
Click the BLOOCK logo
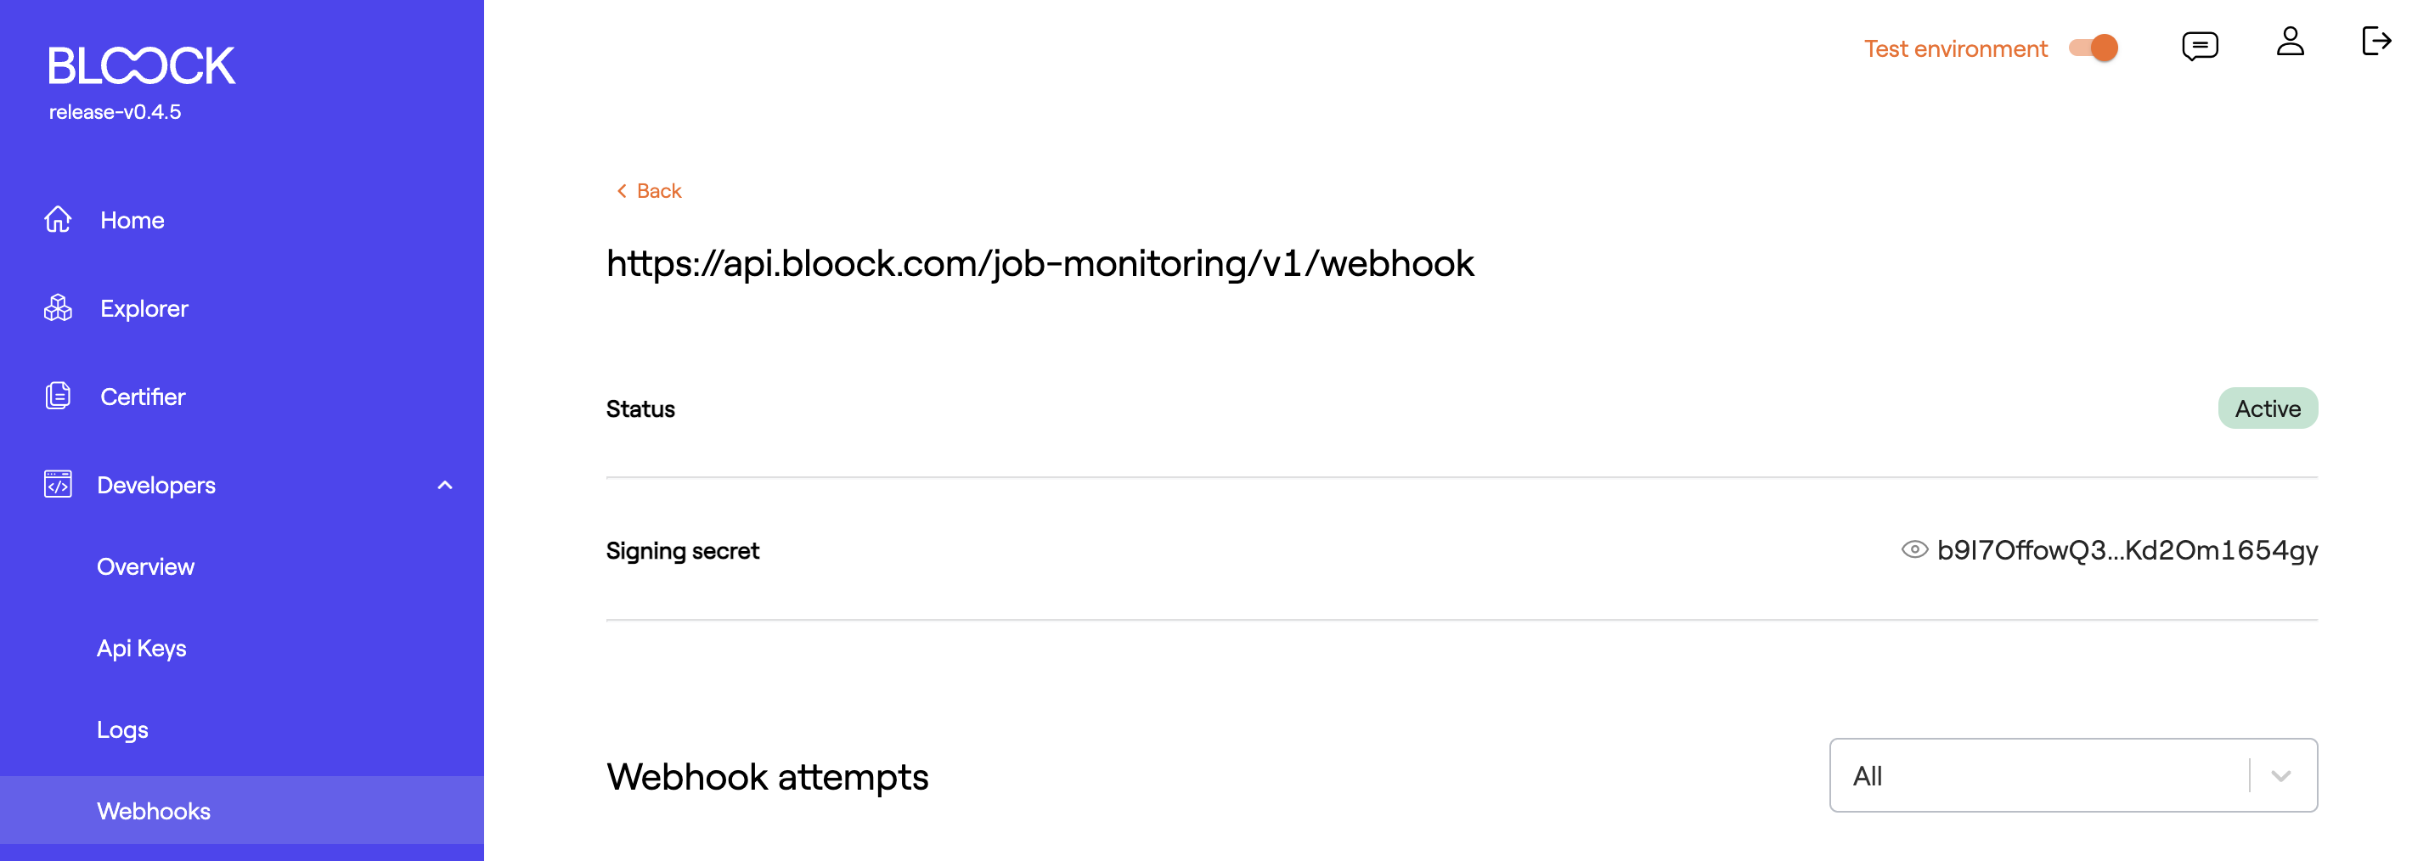click(142, 65)
